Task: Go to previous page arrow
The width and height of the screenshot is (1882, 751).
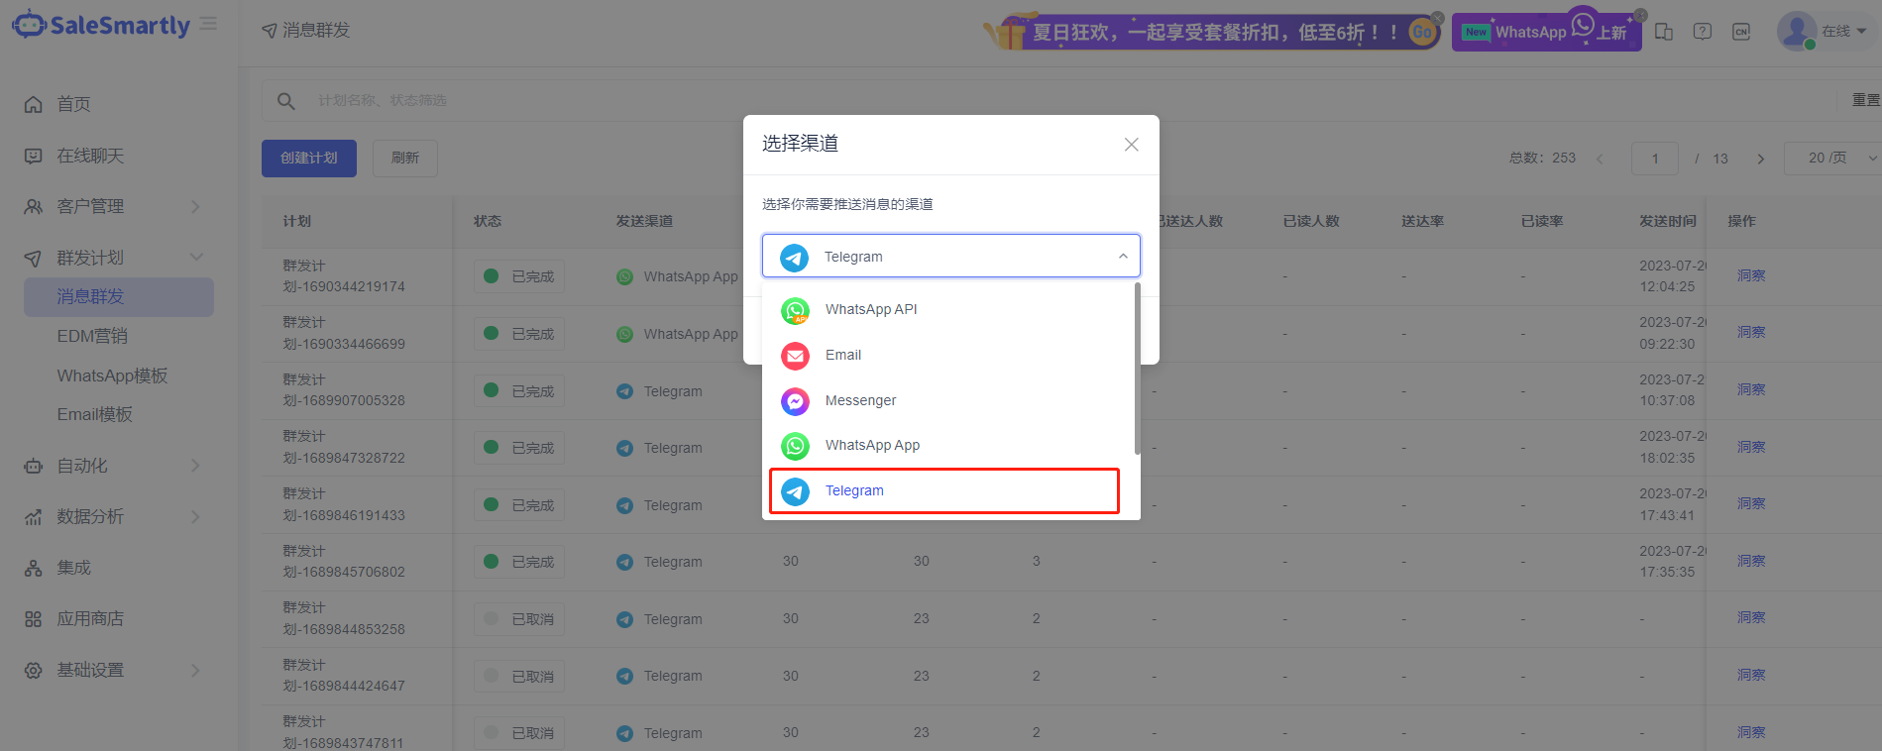Action: pyautogui.click(x=1600, y=159)
